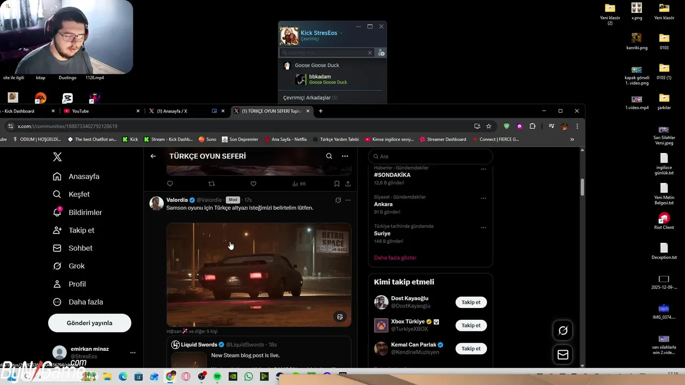Image resolution: width=685 pixels, height=385 pixels.
Task: Open Suno bookmark
Action: point(207,140)
